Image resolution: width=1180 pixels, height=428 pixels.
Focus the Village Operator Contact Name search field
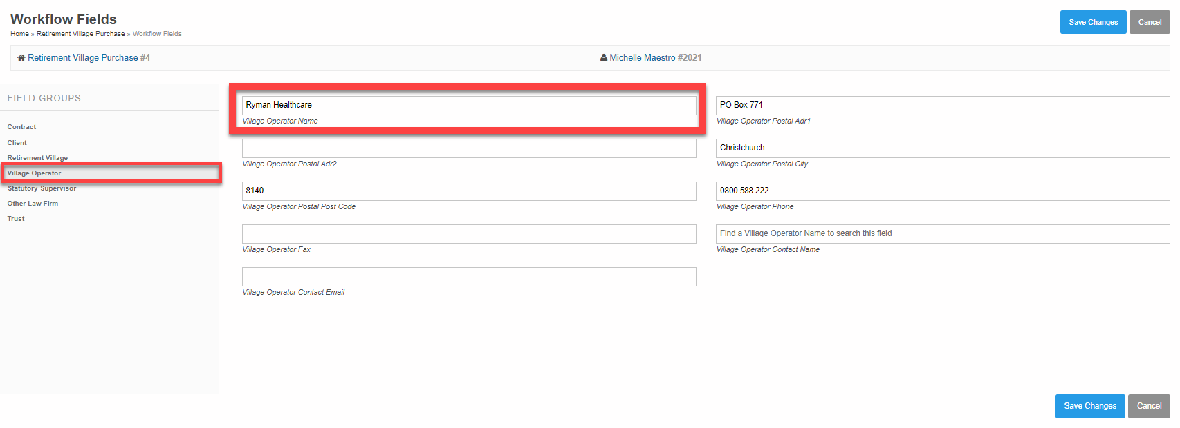click(942, 233)
